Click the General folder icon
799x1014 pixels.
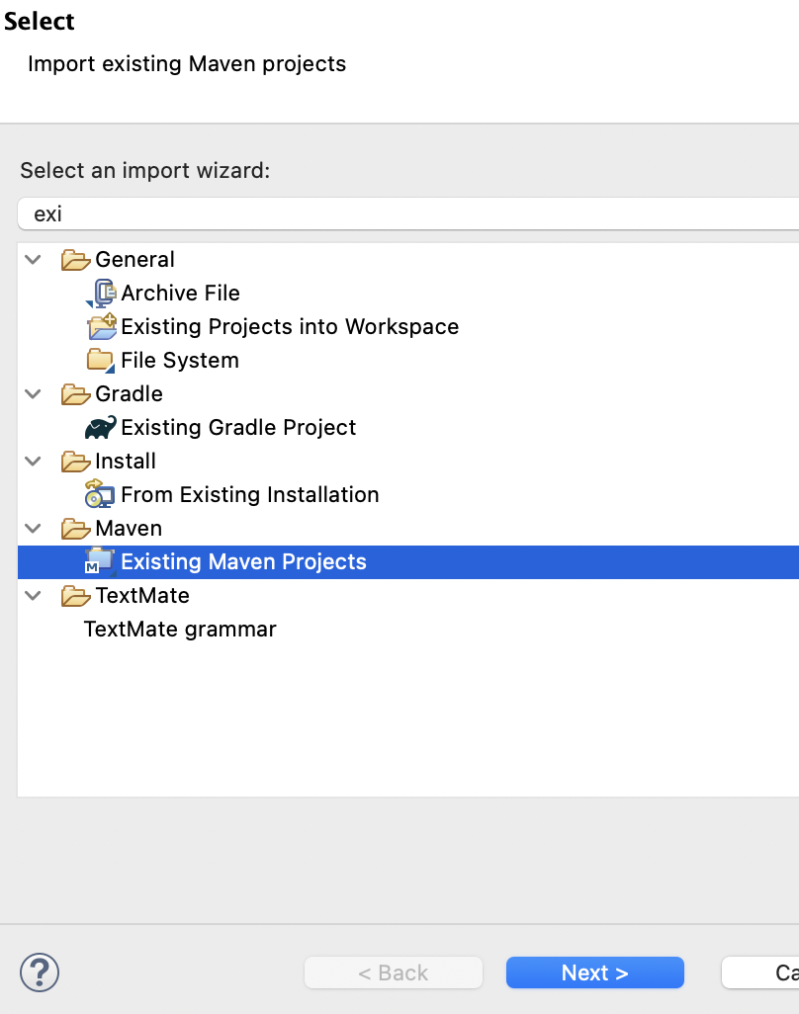[x=76, y=260]
